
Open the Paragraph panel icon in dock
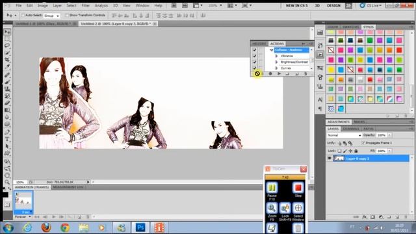pyautogui.click(x=320, y=109)
